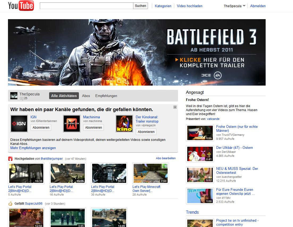
Task: Open NEU & MUSS Spezial: Der Ostereiertest
Action: 237,171
